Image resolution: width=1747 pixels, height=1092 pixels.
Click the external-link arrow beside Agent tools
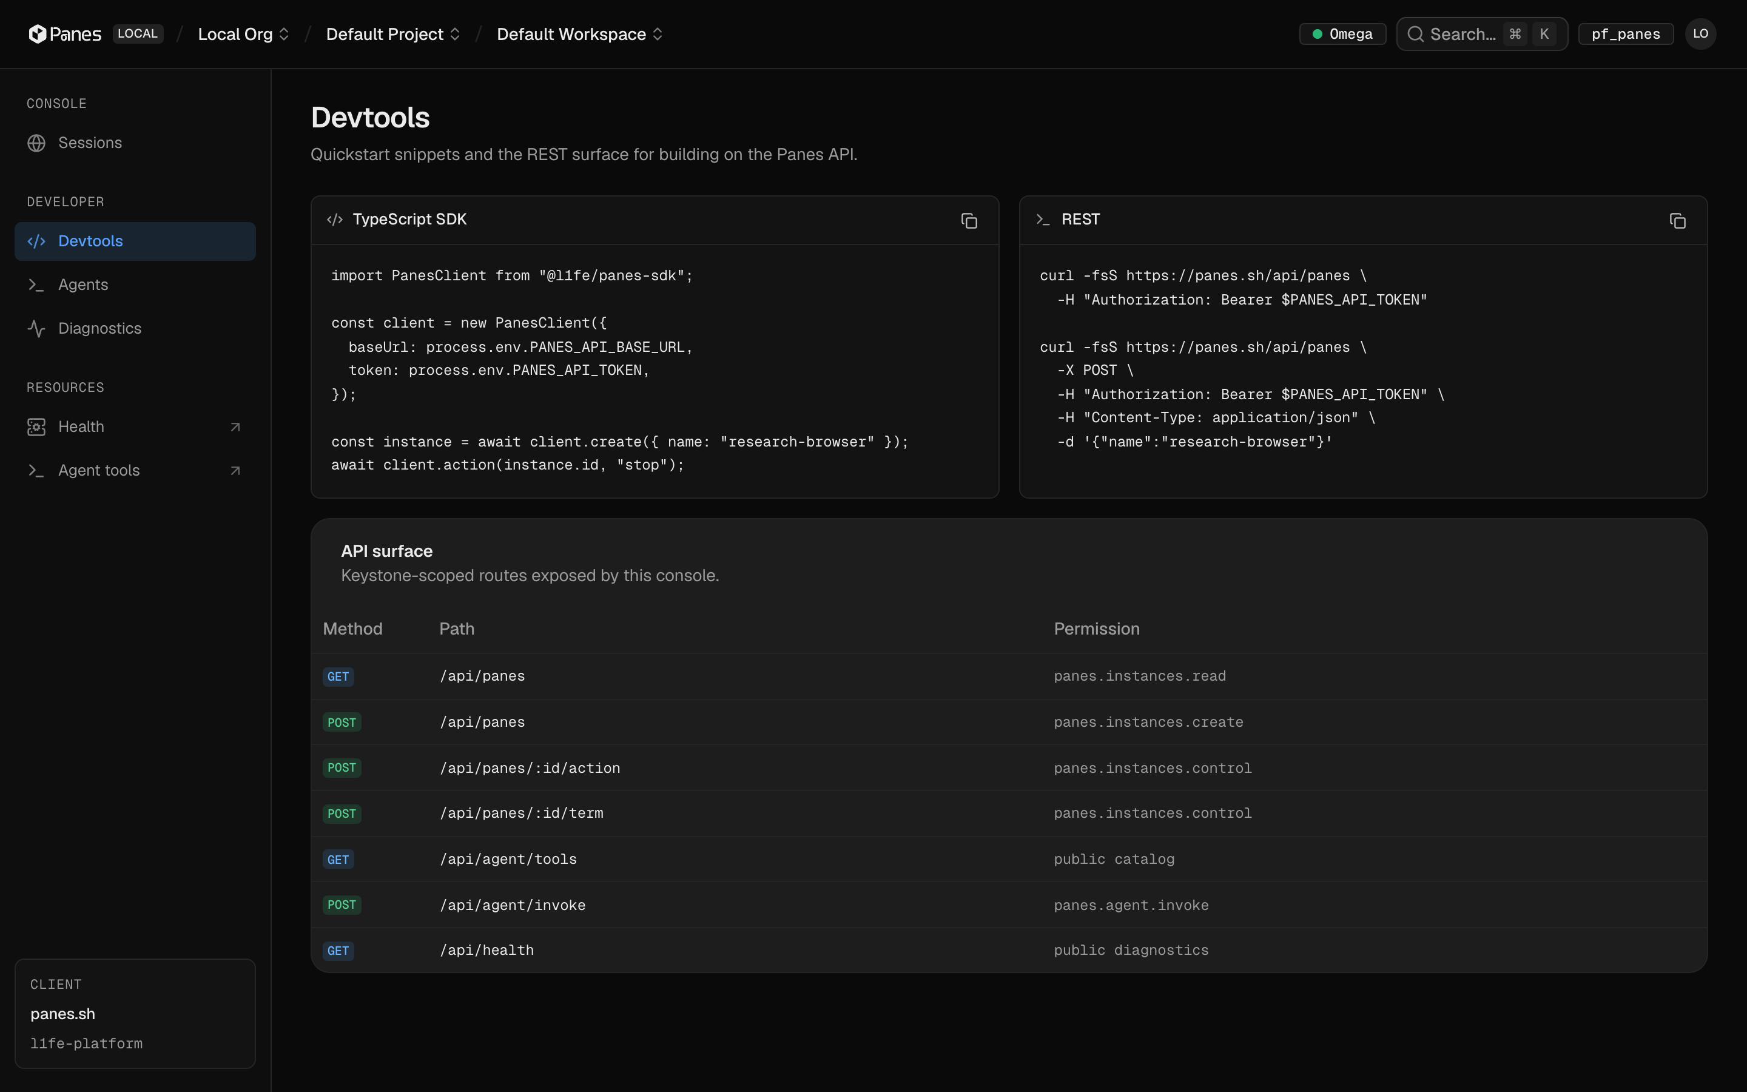click(235, 471)
